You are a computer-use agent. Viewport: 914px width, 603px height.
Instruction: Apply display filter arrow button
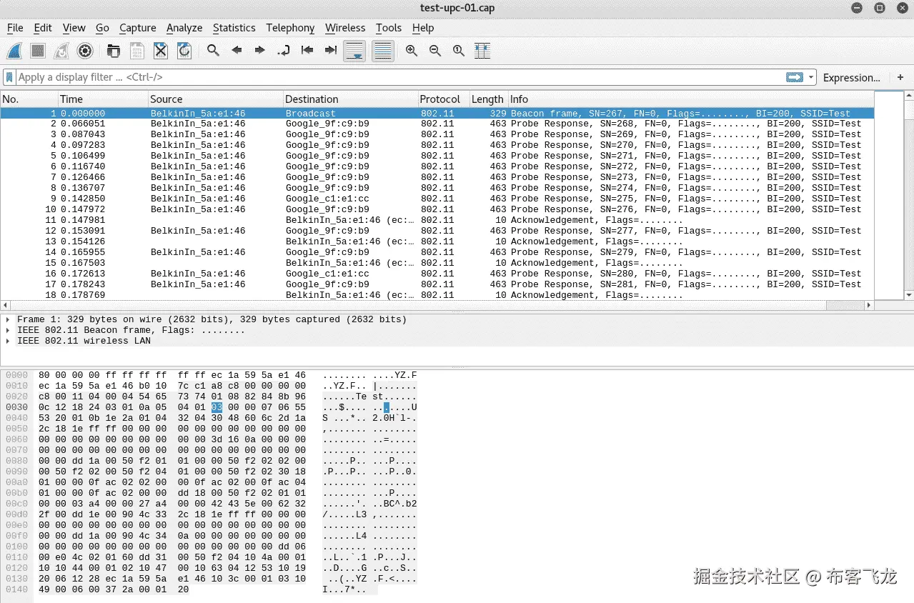[794, 77]
